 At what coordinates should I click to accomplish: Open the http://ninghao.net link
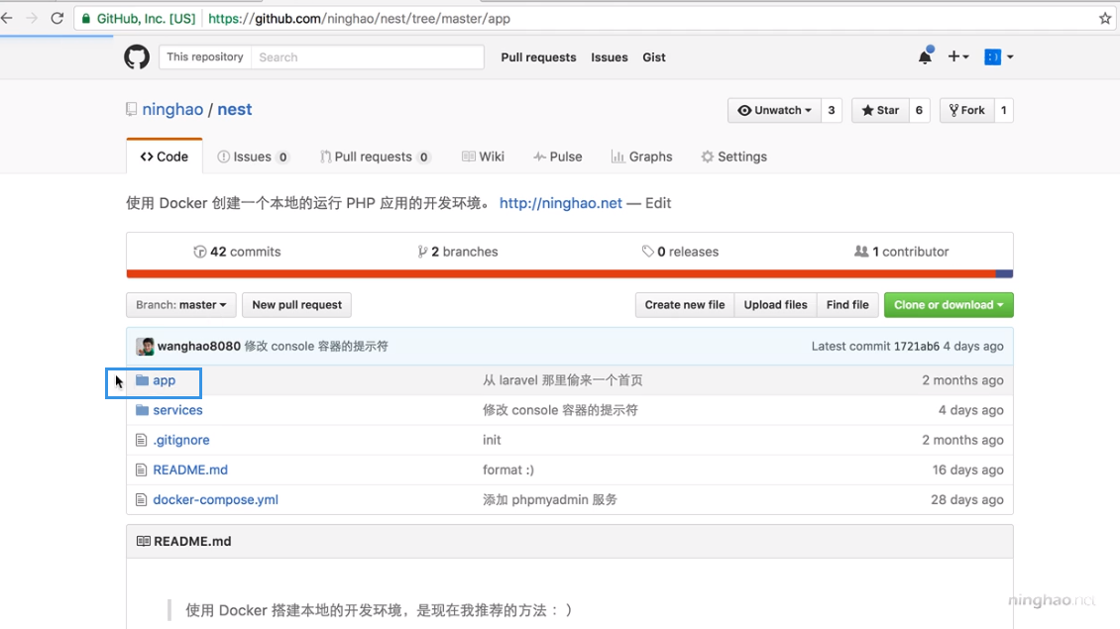[x=561, y=203]
